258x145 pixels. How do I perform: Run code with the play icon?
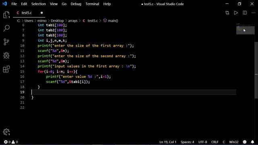coord(236,13)
